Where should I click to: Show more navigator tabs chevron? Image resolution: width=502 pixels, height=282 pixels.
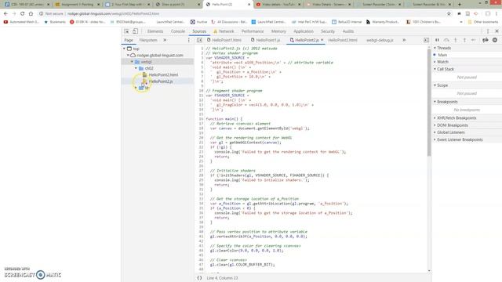[165, 40]
